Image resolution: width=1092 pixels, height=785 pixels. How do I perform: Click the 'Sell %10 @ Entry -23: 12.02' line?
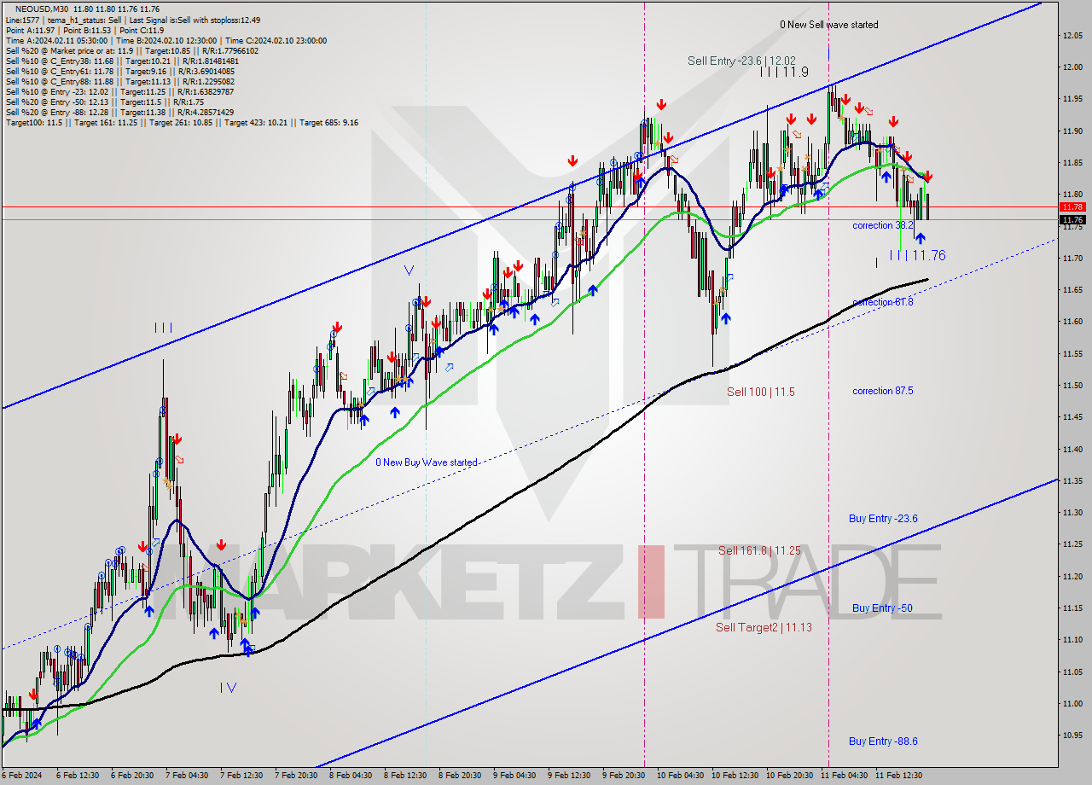tap(119, 91)
